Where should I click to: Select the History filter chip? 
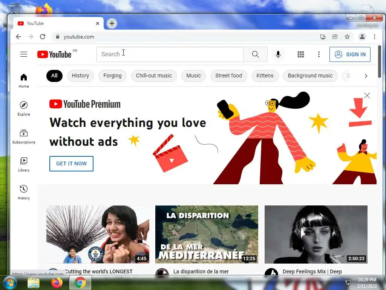80,76
